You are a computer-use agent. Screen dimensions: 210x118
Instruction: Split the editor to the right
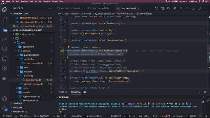pyautogui.click(x=199, y=8)
